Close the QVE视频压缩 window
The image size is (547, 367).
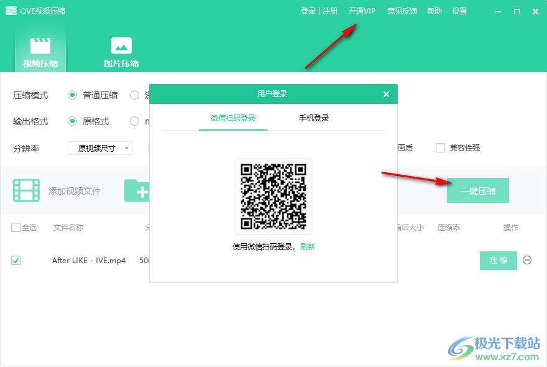pos(535,12)
